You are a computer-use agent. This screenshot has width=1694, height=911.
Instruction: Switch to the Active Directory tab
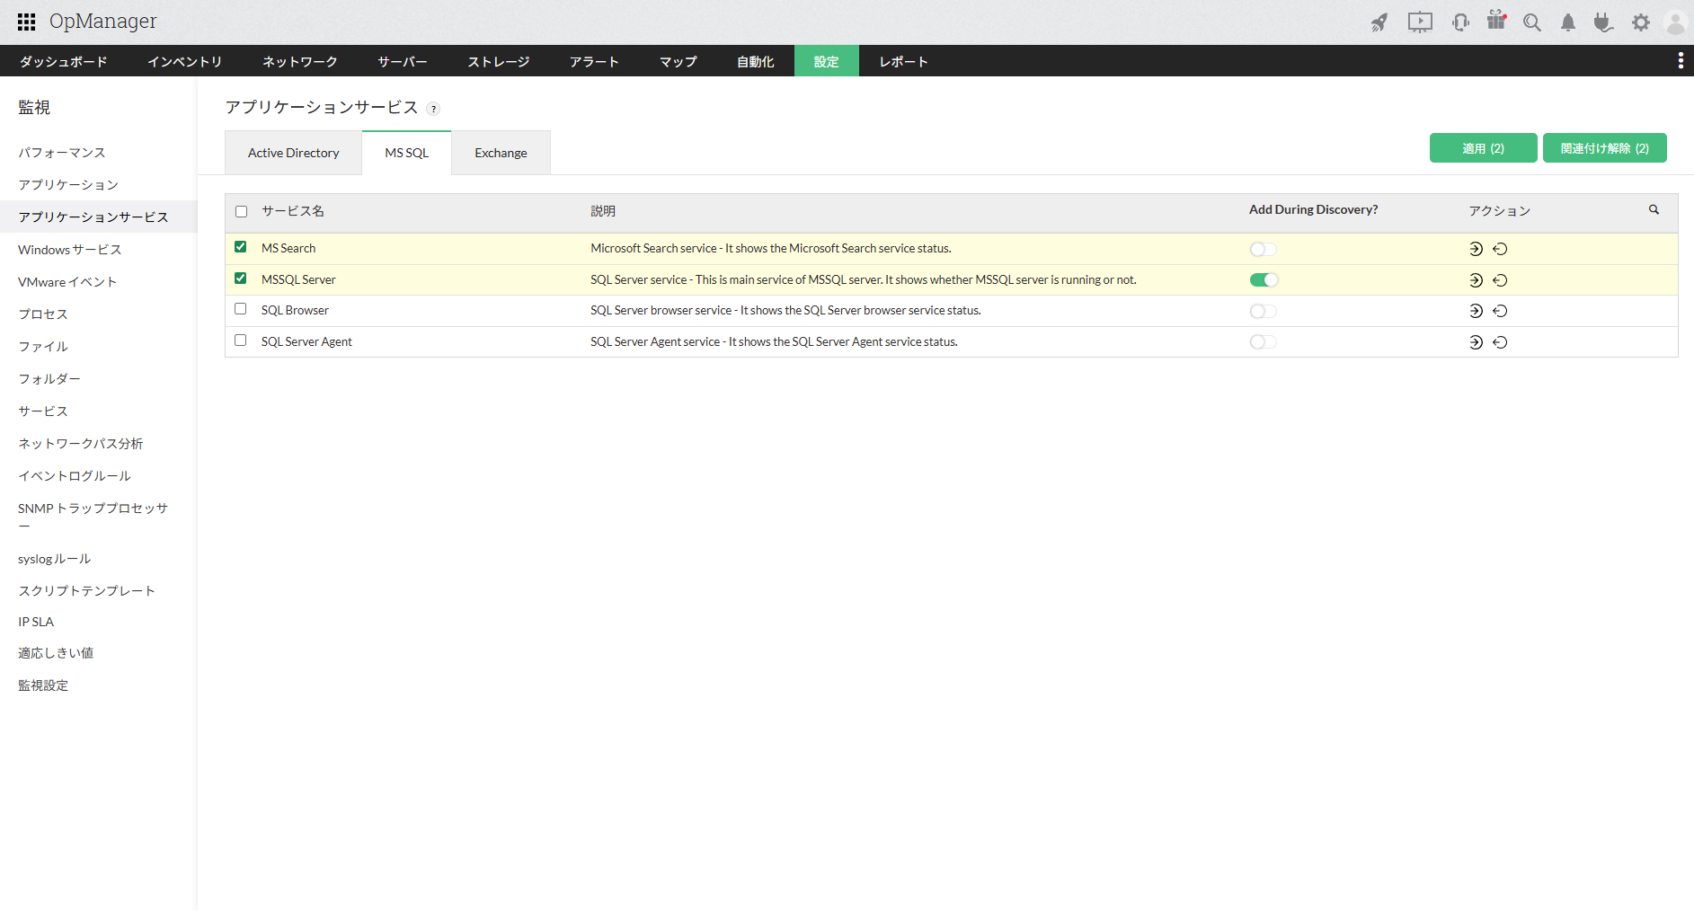pyautogui.click(x=293, y=153)
